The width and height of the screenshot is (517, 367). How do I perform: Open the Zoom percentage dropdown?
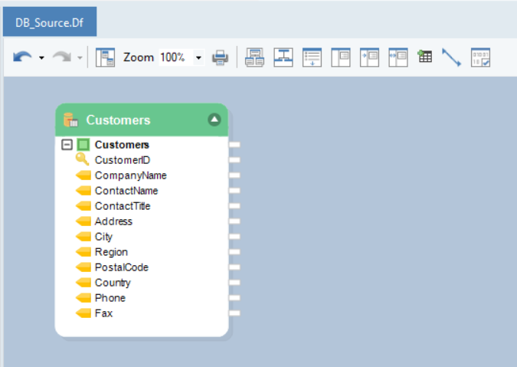click(x=198, y=58)
